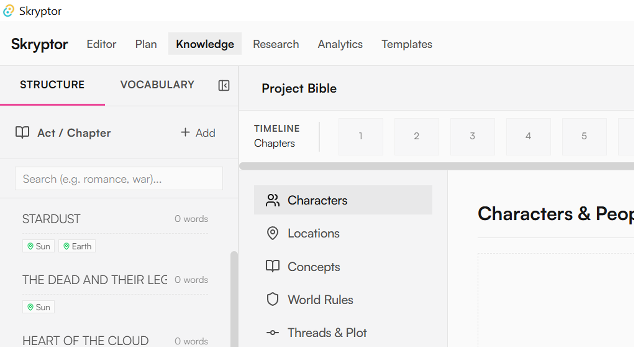
Task: Select timeline chapter 3
Action: tap(472, 136)
